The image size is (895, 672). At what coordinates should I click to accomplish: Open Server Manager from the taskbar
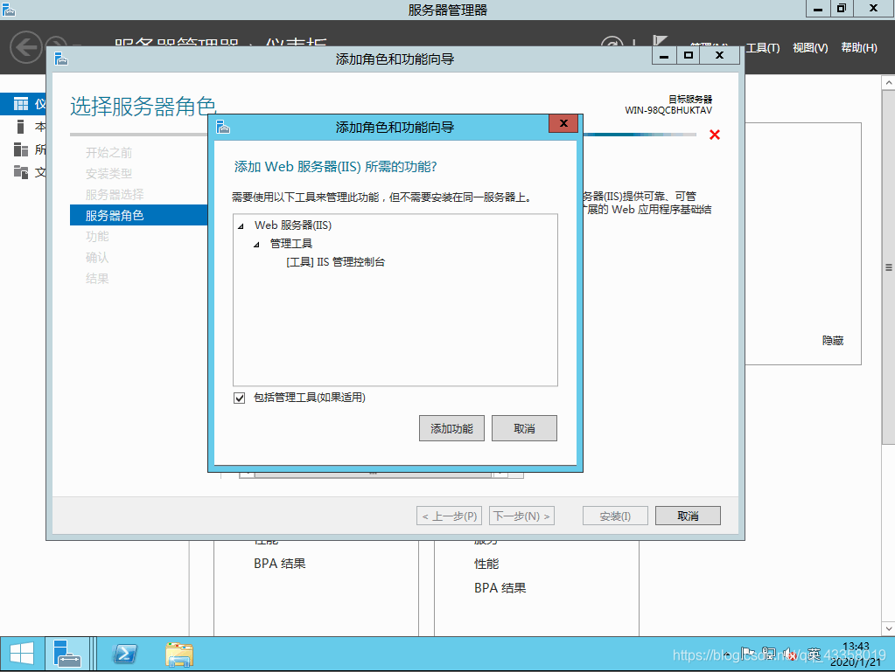(66, 654)
